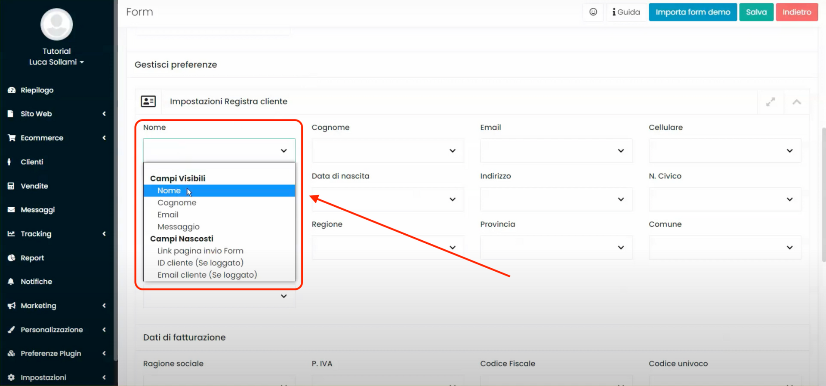826x386 pixels.
Task: Open the N. Civico dropdown
Action: tap(725, 199)
